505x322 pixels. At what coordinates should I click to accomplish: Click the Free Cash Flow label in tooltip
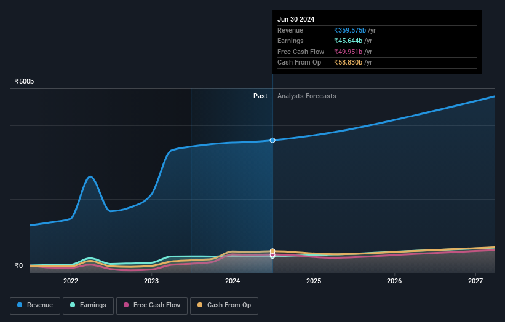tap(301, 52)
